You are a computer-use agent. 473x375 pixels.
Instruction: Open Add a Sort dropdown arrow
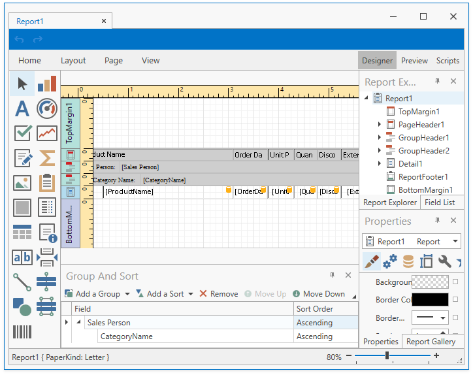pos(191,294)
